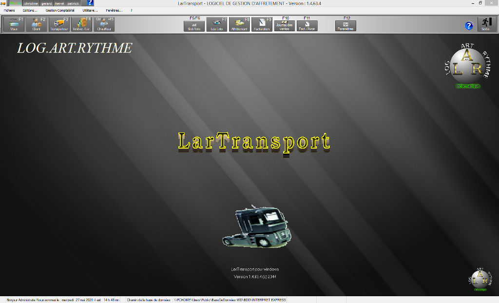The width and height of the screenshot is (499, 303).
Task: Click the blue help icon beside Sortie
Action: 469,26
